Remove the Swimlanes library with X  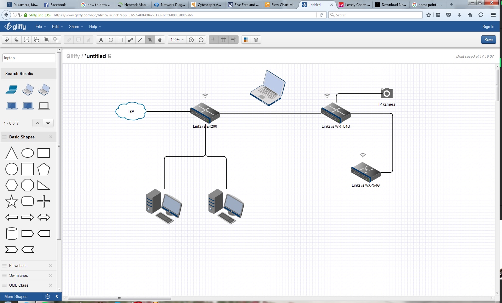tap(51, 275)
